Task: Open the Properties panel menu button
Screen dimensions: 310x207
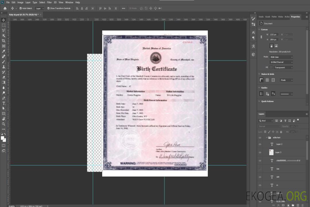Action: tap(307, 17)
